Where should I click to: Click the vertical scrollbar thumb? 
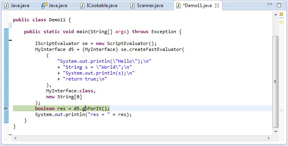click(275, 82)
